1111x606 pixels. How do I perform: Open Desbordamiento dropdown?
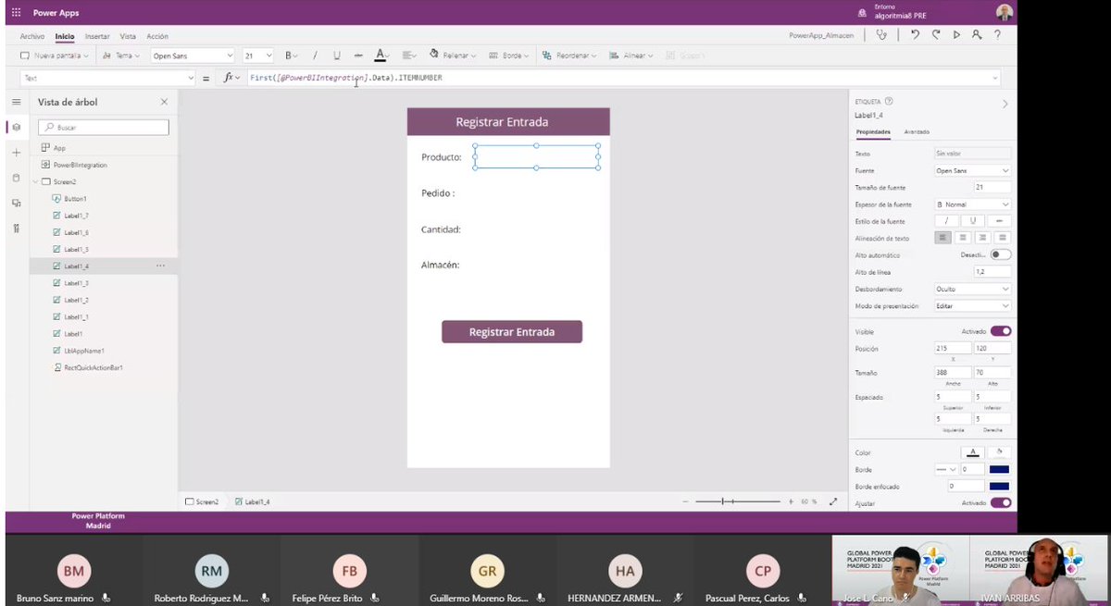tap(972, 289)
